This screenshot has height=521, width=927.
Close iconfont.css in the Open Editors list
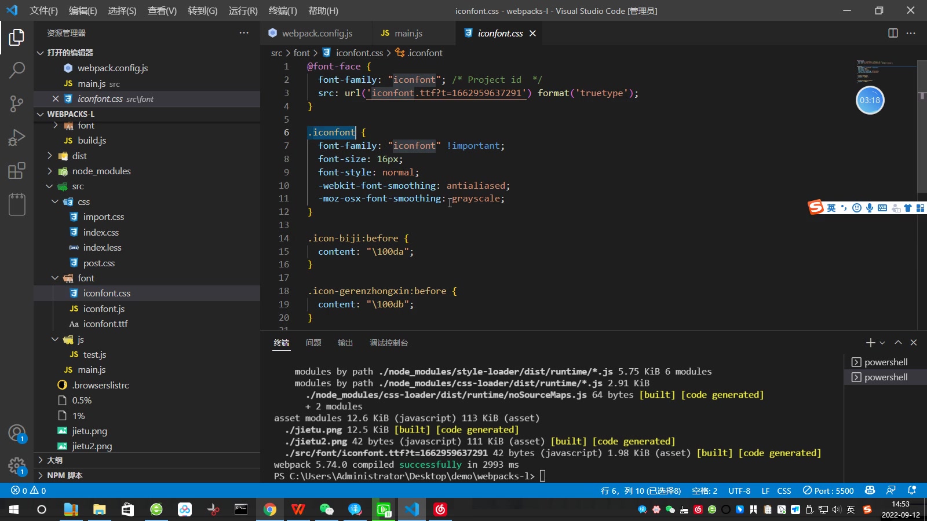56,99
